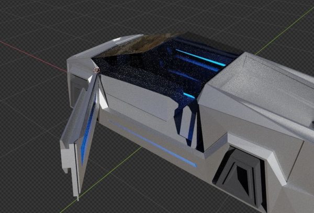Select the orange origin point at door hinge
This screenshot has width=314, height=213.
96,70
